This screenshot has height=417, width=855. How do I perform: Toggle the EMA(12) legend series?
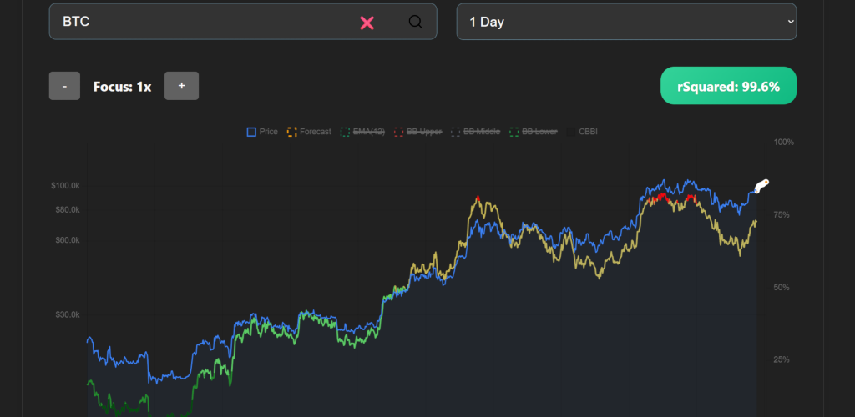(362, 132)
